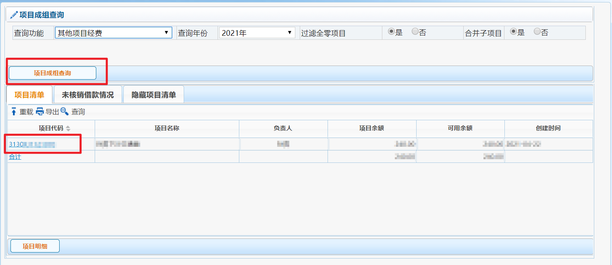Click the 合计 total link

tap(15, 157)
